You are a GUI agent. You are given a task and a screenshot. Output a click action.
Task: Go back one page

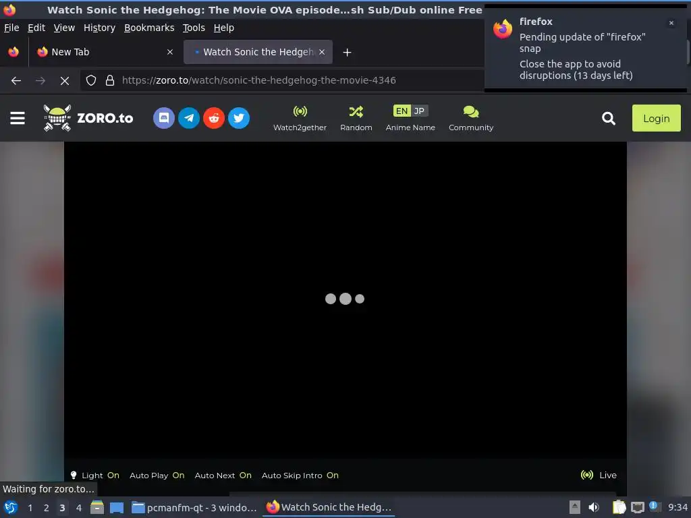(x=16, y=81)
